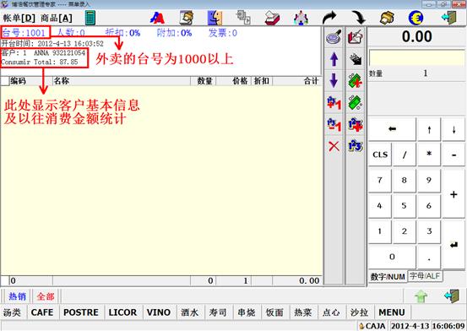The width and height of the screenshot is (467, 331).
Task: Increase quantity with the red plus 1 icon
Action: pyautogui.click(x=334, y=103)
